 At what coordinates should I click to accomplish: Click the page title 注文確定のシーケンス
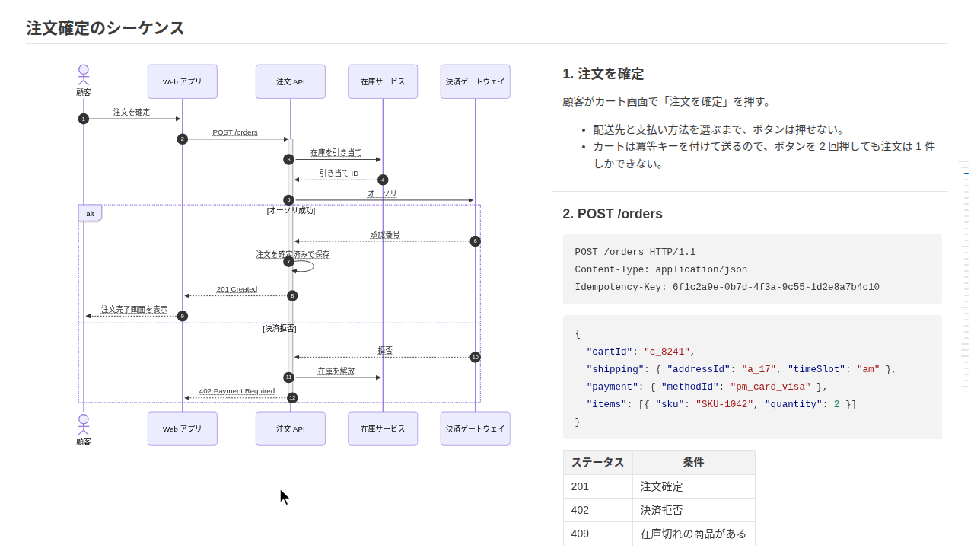click(105, 28)
